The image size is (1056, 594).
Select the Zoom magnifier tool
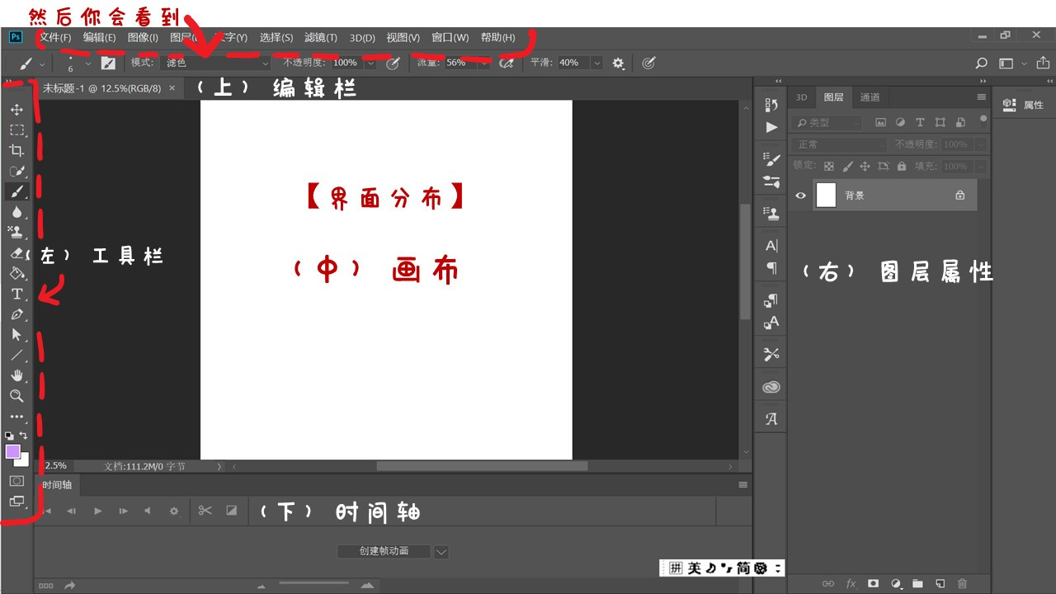pyautogui.click(x=16, y=396)
